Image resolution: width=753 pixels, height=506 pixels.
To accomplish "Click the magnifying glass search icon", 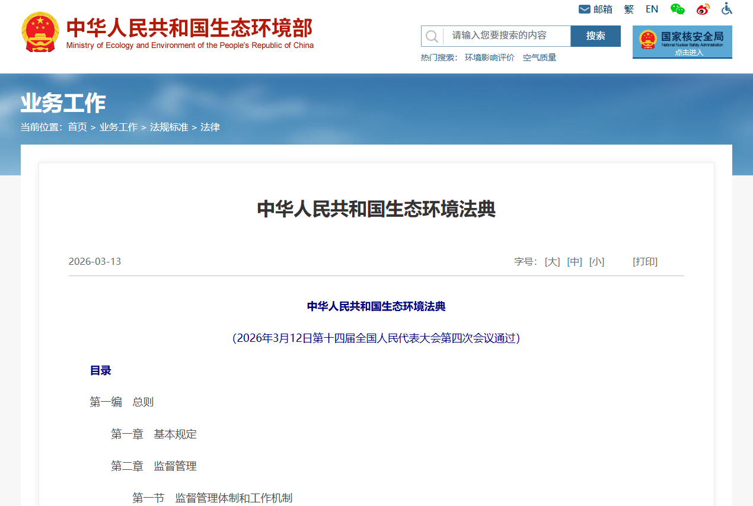I will click(x=432, y=36).
